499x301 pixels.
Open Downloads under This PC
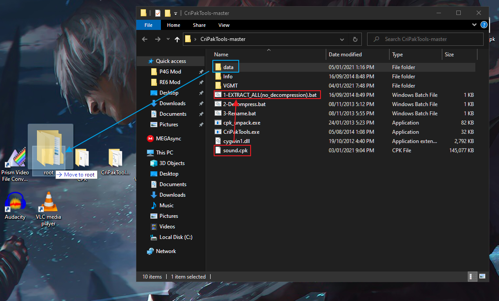pos(172,195)
